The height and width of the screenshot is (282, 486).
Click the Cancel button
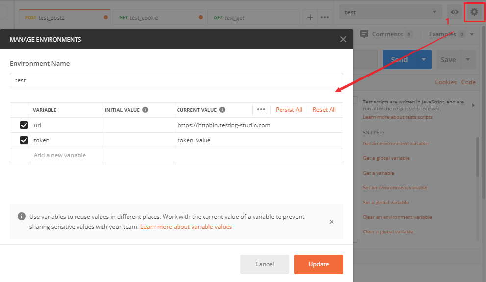[265, 264]
